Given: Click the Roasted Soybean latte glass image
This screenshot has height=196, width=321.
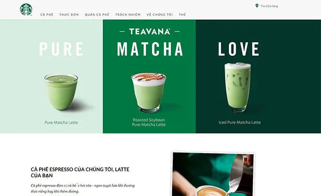Looking at the screenshot, I should (x=149, y=93).
